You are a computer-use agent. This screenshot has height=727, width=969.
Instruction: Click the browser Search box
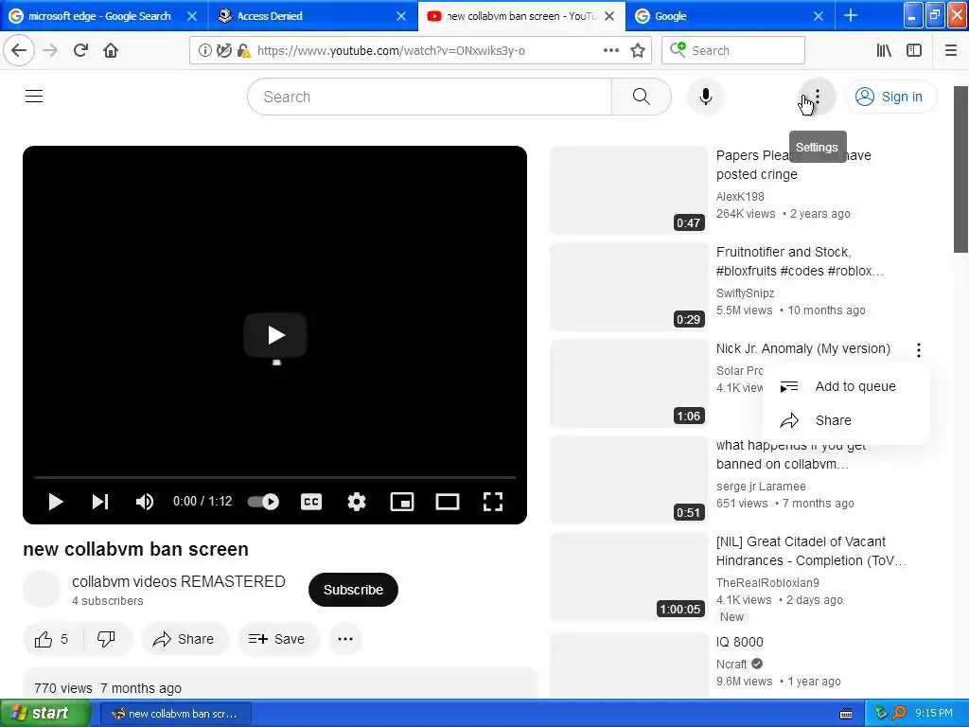tap(733, 50)
